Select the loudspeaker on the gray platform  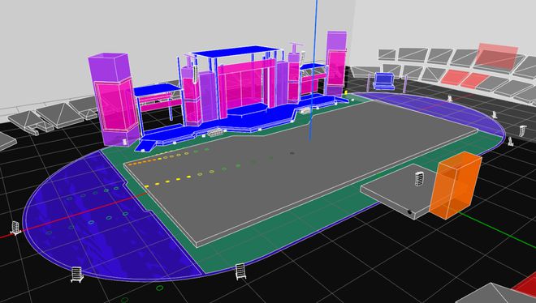point(419,179)
